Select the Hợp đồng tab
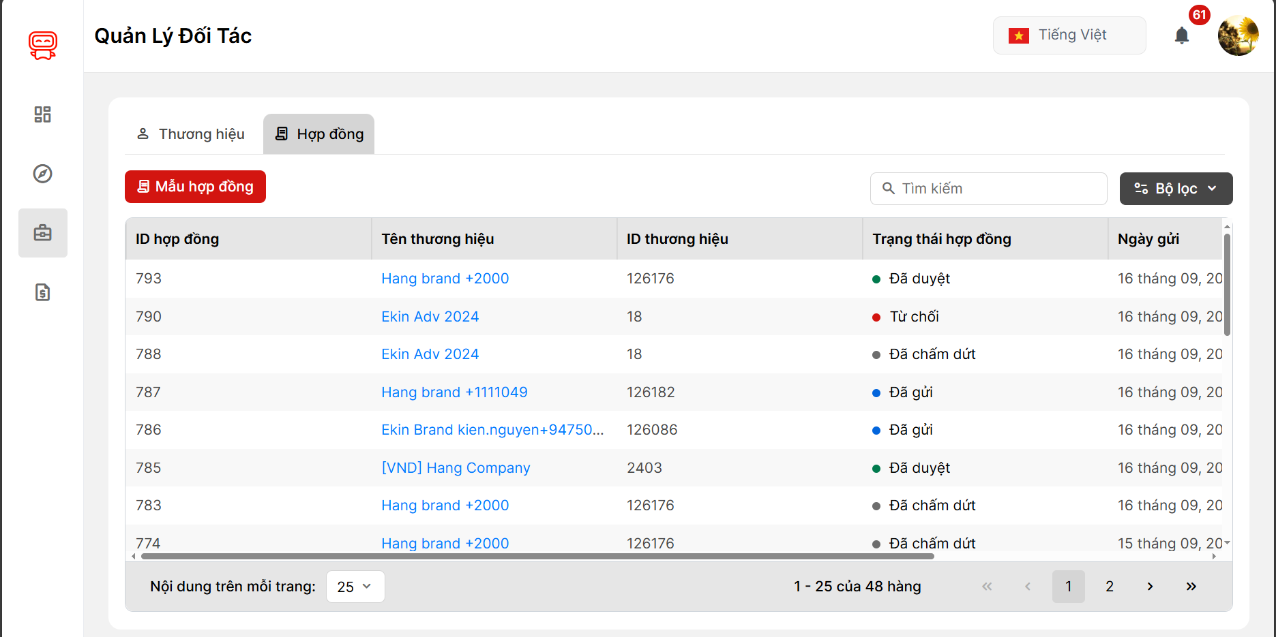Image resolution: width=1276 pixels, height=637 pixels. [319, 134]
